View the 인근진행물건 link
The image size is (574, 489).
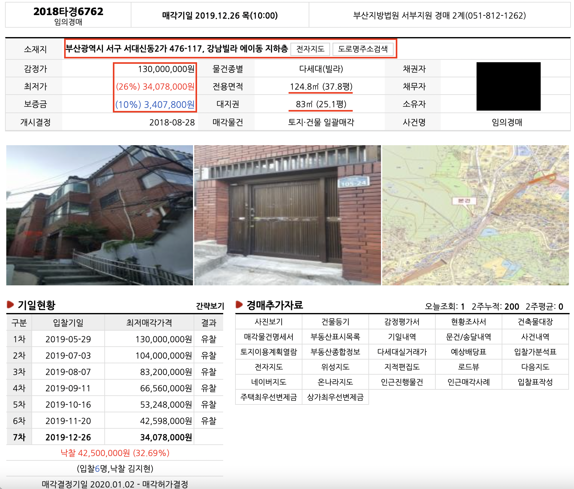(402, 382)
